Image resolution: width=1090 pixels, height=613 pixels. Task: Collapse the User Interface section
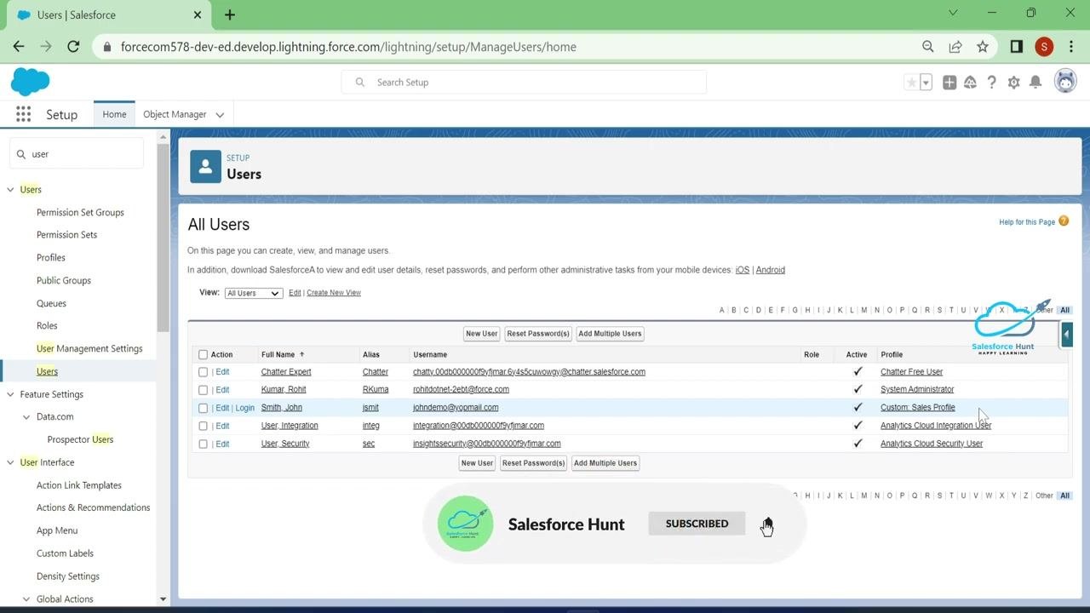[x=11, y=462]
